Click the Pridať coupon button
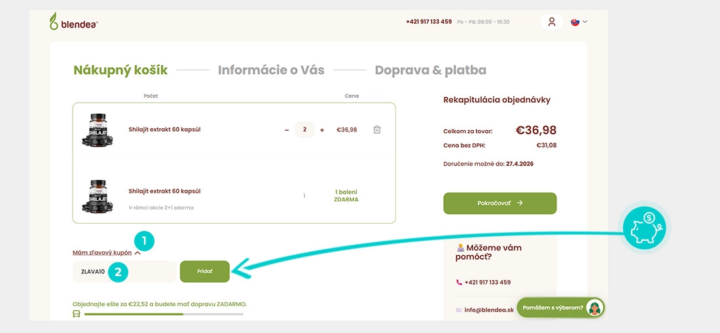Image resolution: width=720 pixels, height=333 pixels. pyautogui.click(x=205, y=272)
